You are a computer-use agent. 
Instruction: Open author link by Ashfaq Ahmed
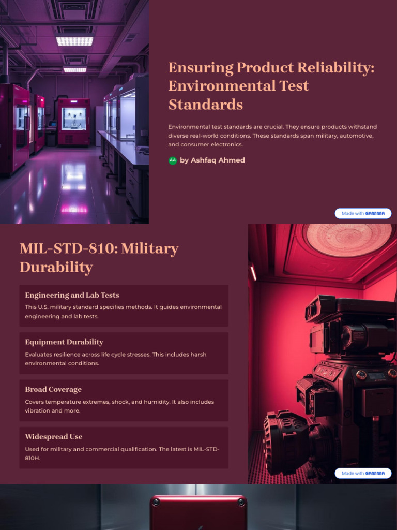click(x=212, y=160)
